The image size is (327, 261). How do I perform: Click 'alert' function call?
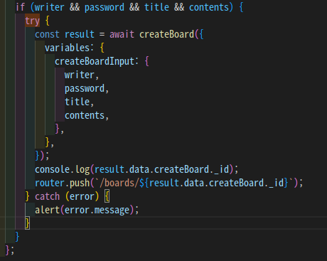pos(47,210)
